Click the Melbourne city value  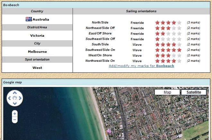point(37,51)
